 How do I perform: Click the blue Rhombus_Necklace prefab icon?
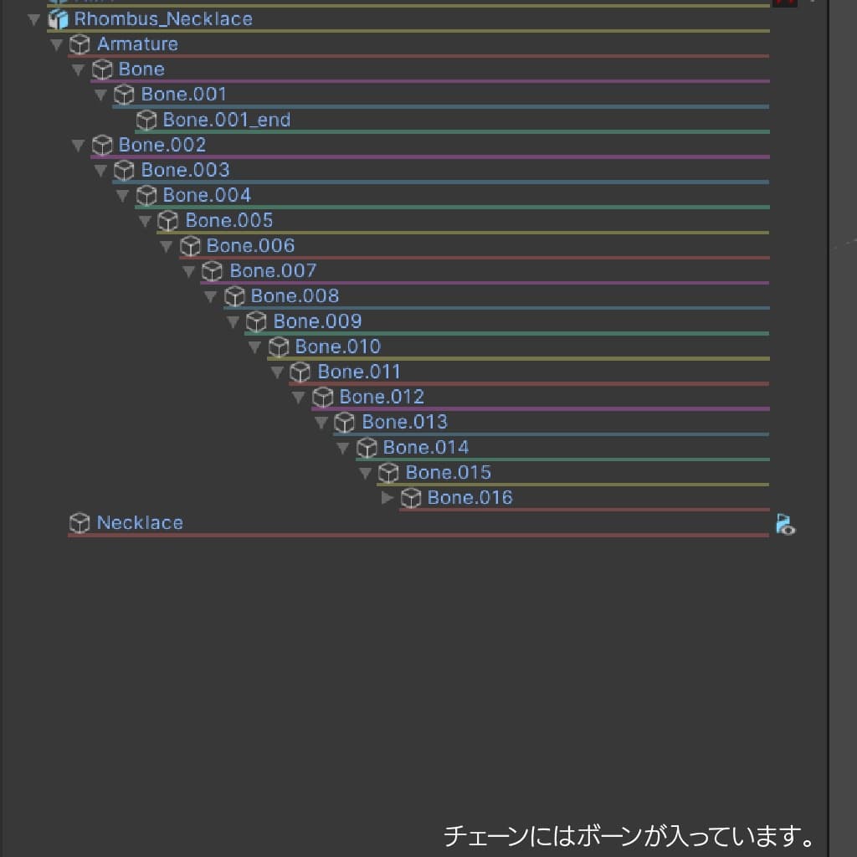tap(59, 18)
